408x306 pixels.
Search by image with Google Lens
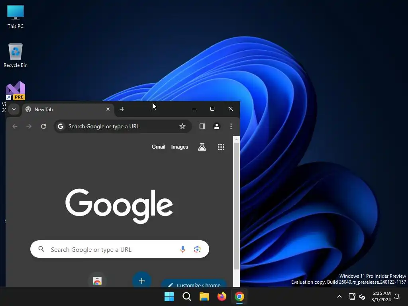coord(197,249)
